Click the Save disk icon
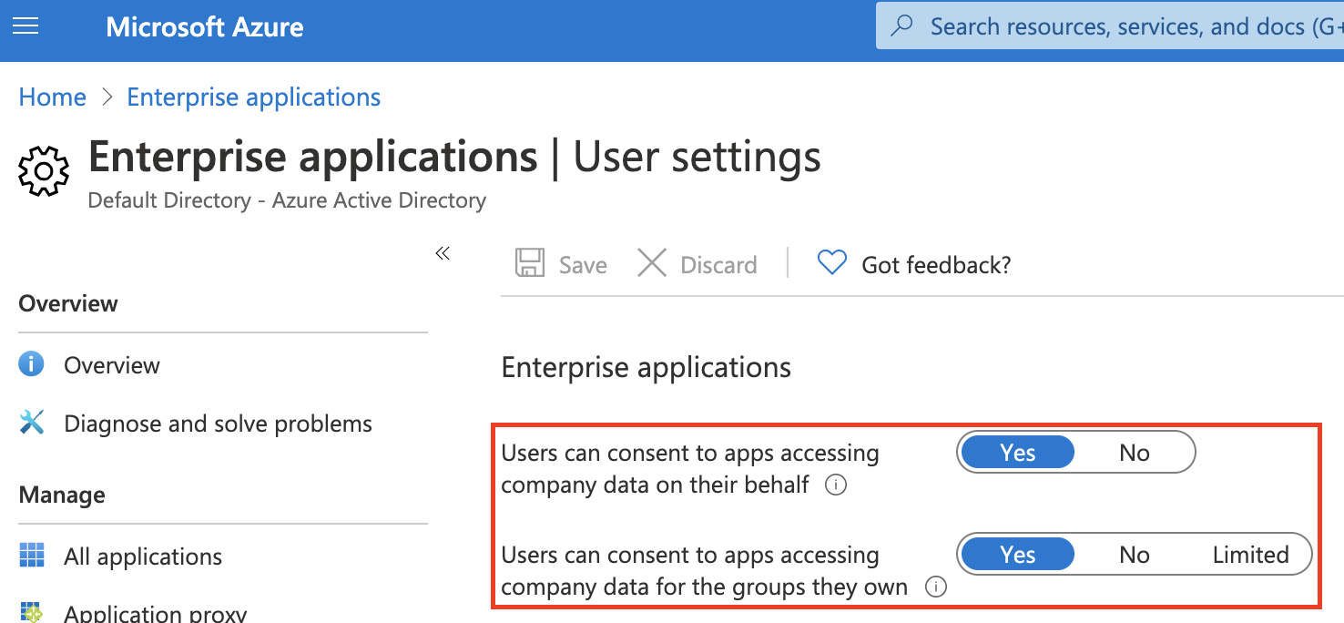Screen dimensions: 1344x623 pyautogui.click(x=530, y=264)
